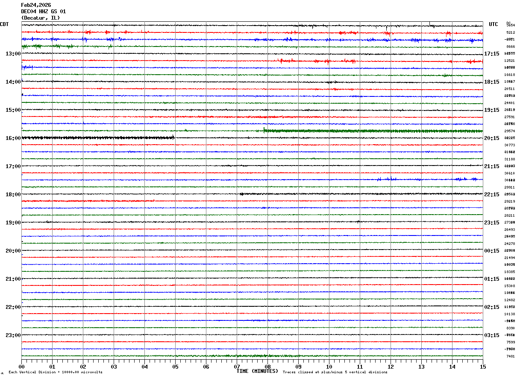The height and width of the screenshot is (378, 517).
Task: Click the TIME (MINUTES) axis title
Action: click(x=257, y=371)
